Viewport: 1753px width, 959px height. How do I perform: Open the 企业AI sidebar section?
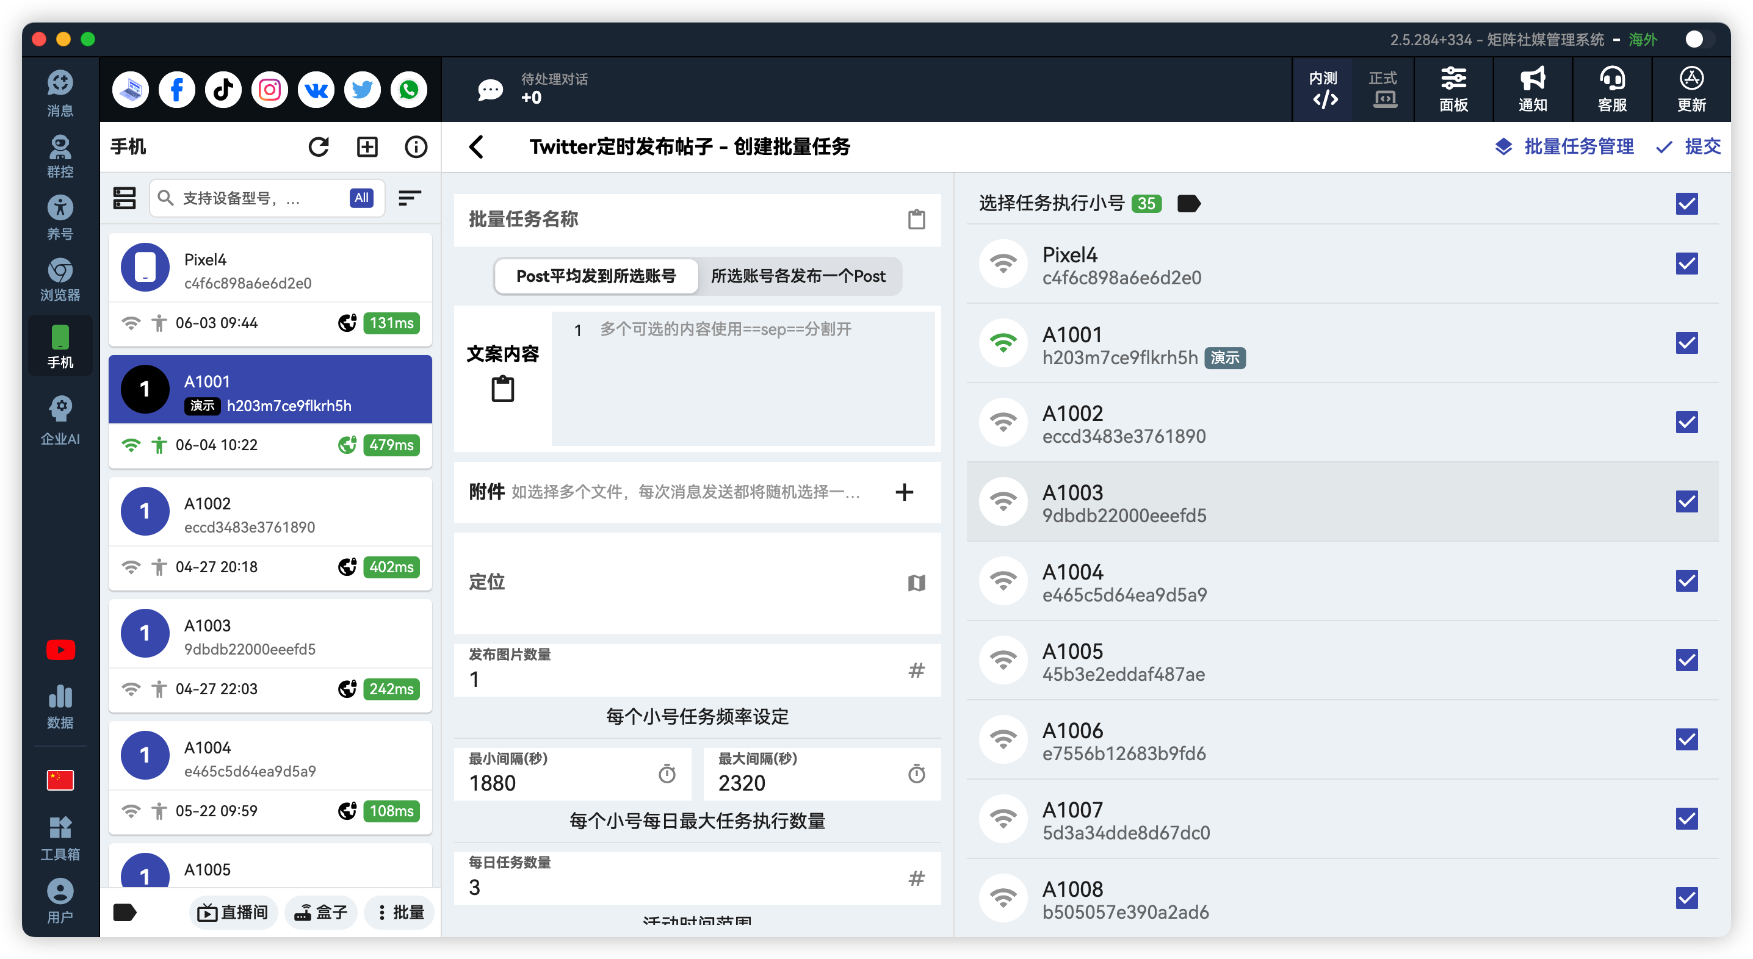60,421
